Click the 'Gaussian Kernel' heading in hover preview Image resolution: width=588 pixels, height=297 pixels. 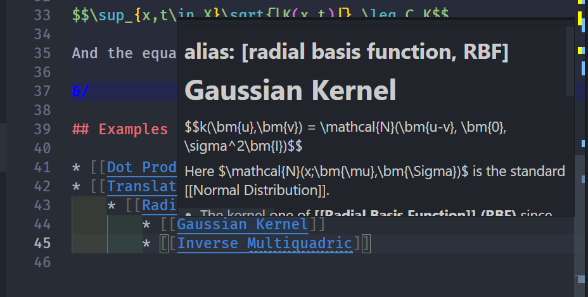click(290, 90)
